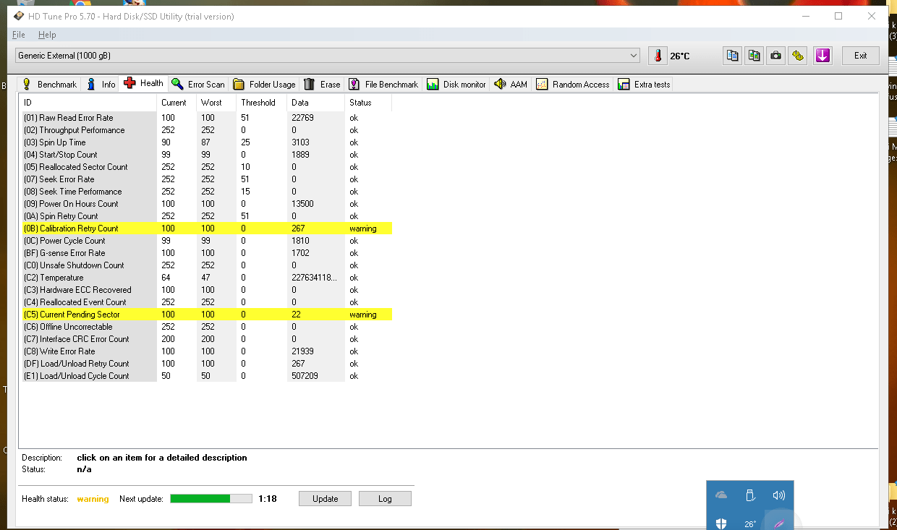The width and height of the screenshot is (897, 530).
Task: Select the Current Pending Sector warning row
Action: pyautogui.click(x=207, y=315)
